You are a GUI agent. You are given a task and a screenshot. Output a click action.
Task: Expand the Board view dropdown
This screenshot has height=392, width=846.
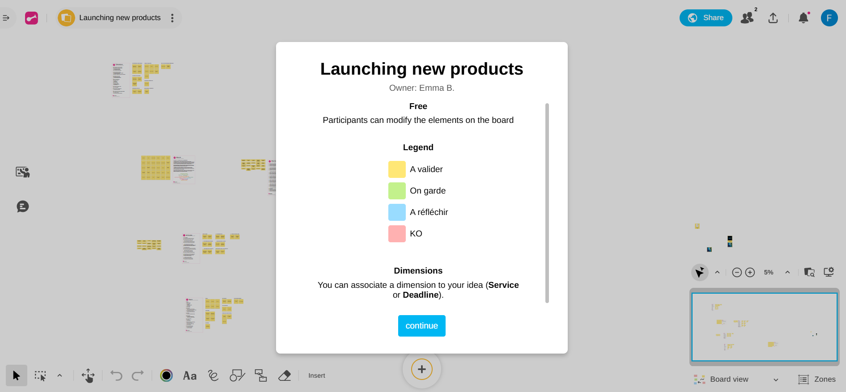[776, 379]
